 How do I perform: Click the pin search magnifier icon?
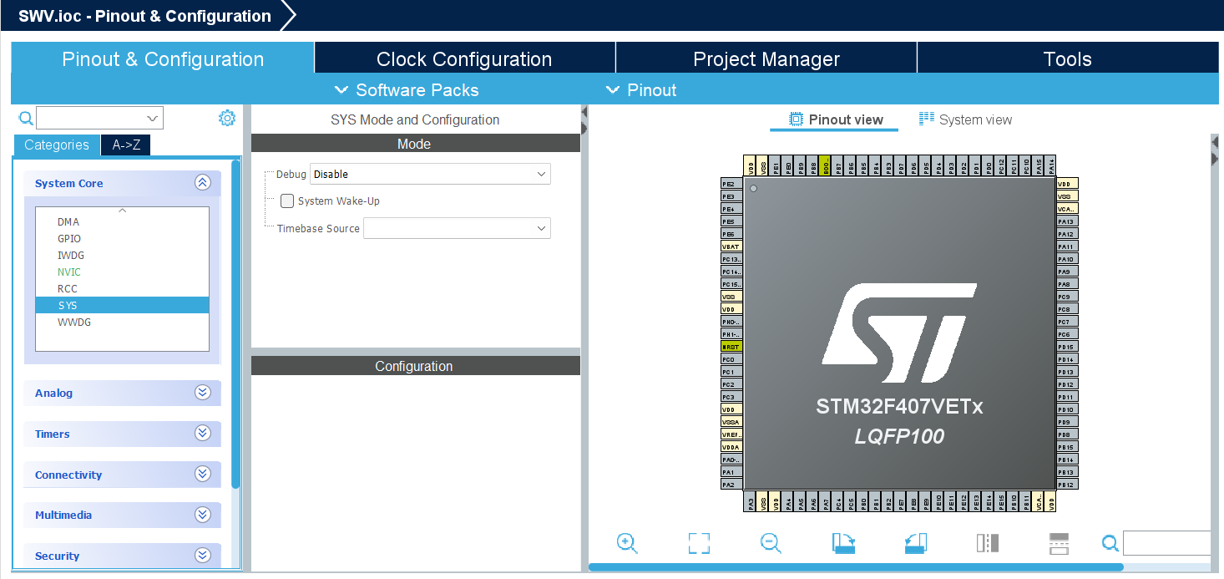coord(1110,543)
